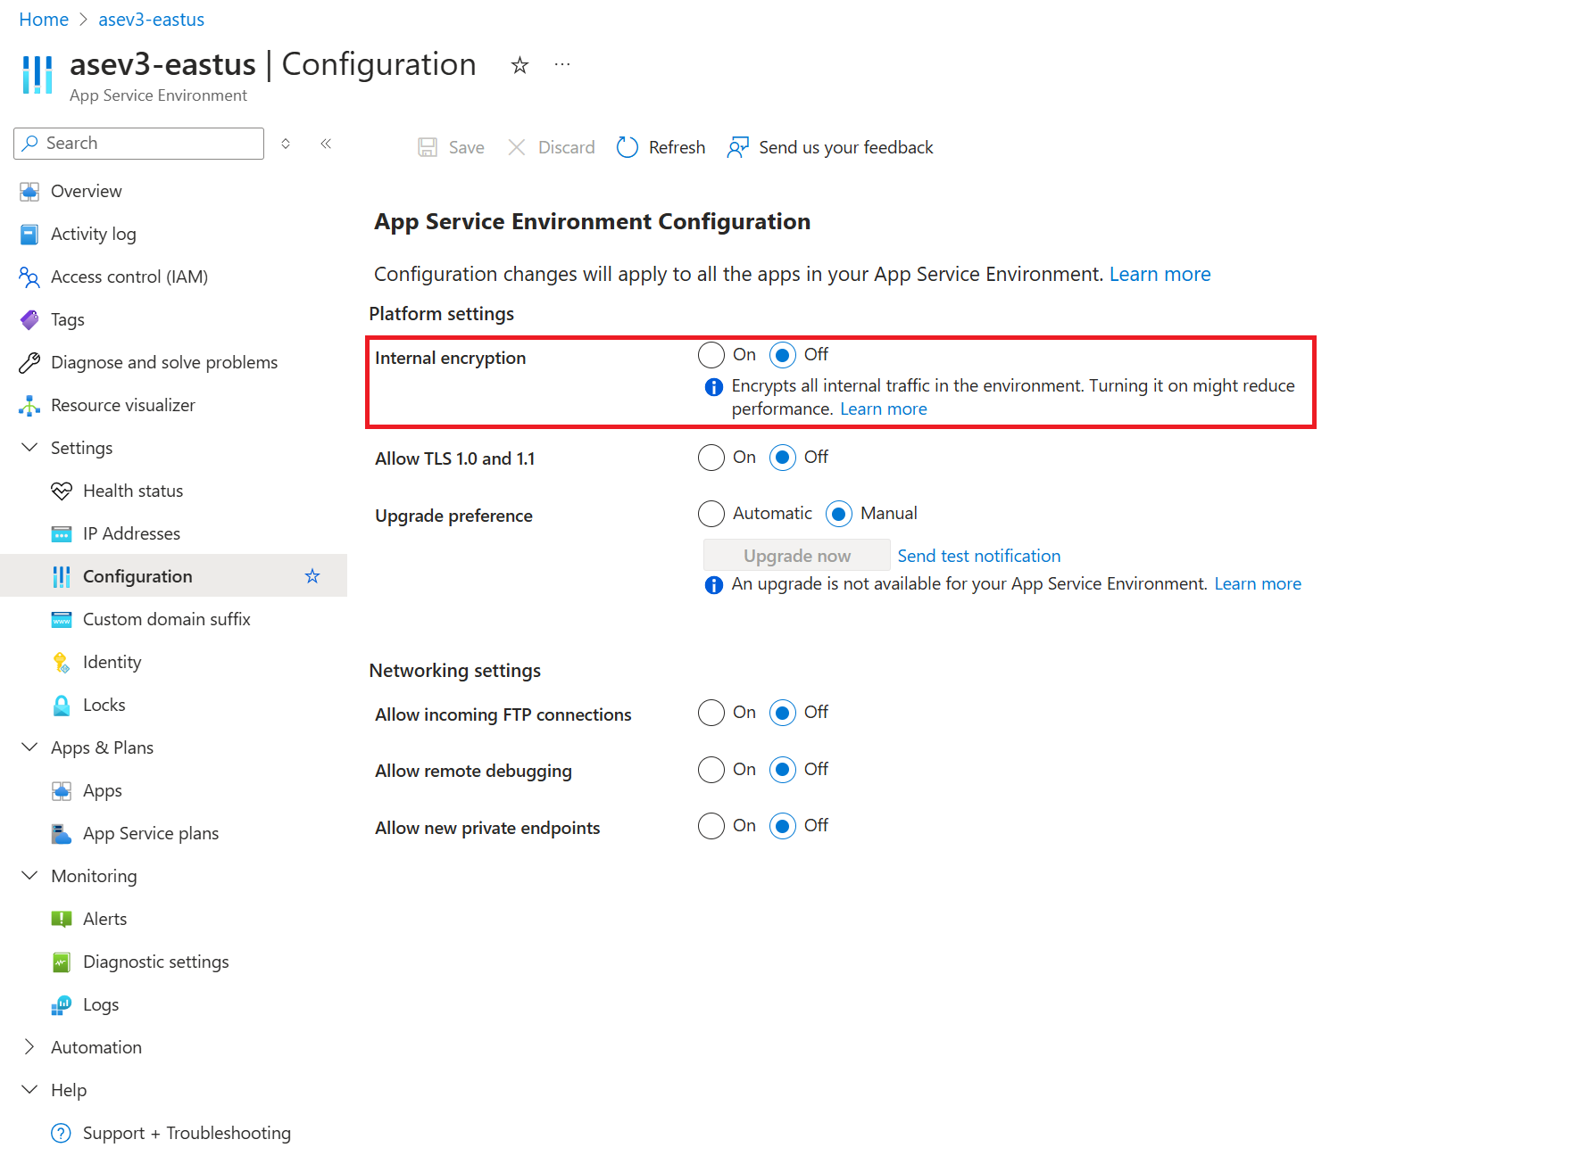The height and width of the screenshot is (1156, 1596).
Task: Click inside the sidebar Search field
Action: [138, 143]
